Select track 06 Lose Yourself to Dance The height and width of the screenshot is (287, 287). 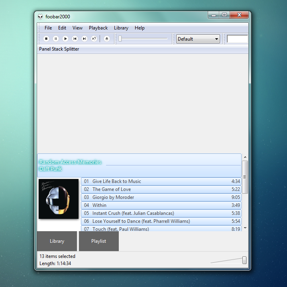tap(161, 221)
